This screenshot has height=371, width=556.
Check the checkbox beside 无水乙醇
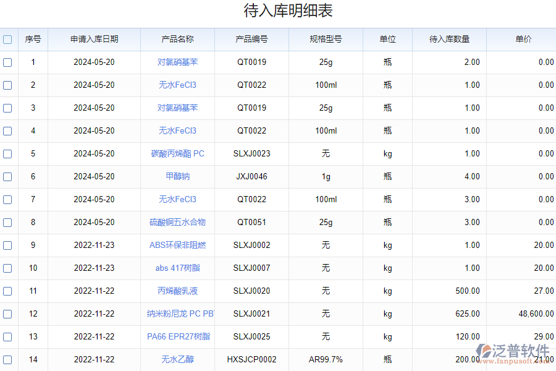(x=8, y=359)
